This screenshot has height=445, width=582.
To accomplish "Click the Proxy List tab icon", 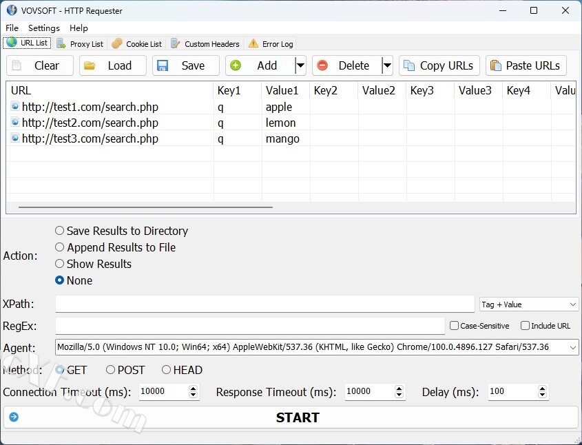I will (61, 44).
